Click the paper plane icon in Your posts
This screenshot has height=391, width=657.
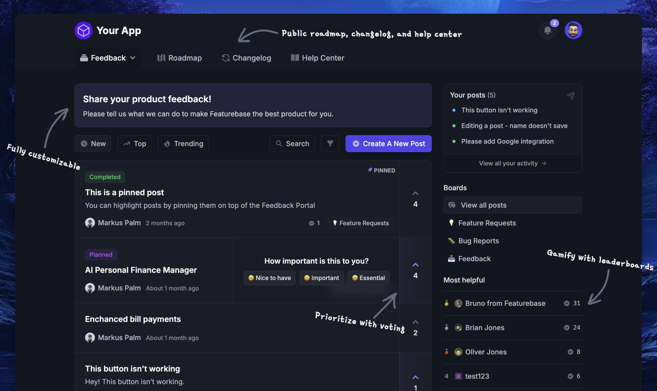tap(571, 96)
